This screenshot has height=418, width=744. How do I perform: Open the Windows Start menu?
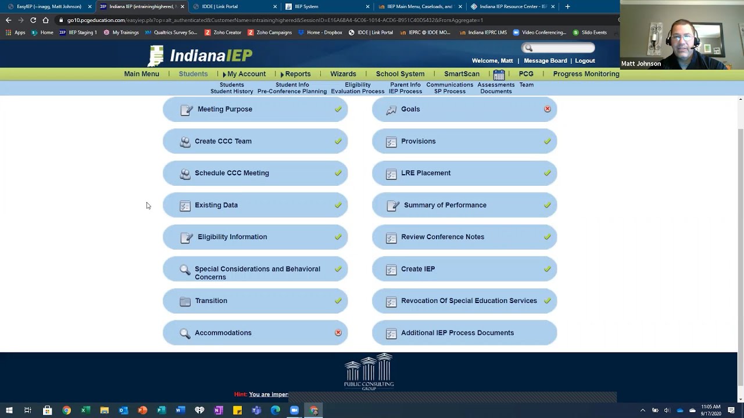coord(9,410)
